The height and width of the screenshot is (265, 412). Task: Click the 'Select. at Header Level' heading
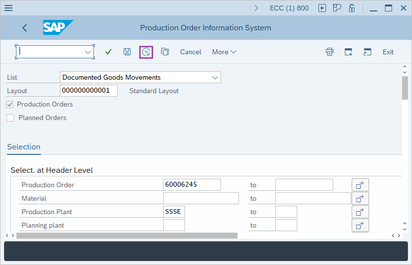(x=52, y=170)
